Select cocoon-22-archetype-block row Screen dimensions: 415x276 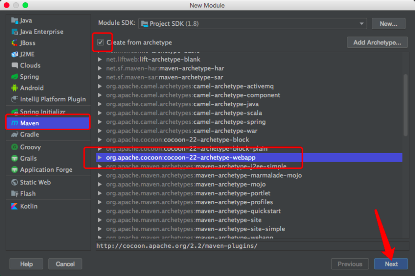pyautogui.click(x=249, y=140)
